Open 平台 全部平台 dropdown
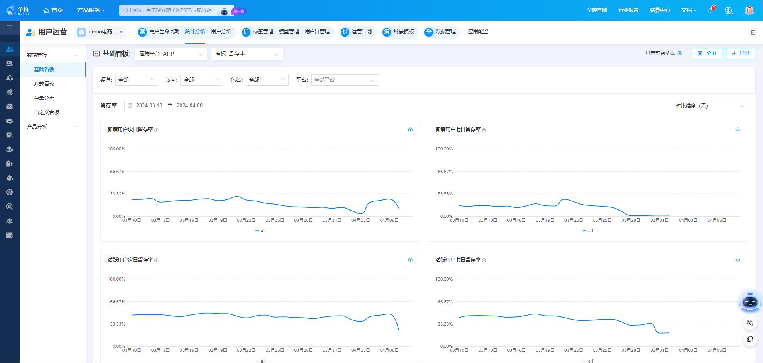 345,80
